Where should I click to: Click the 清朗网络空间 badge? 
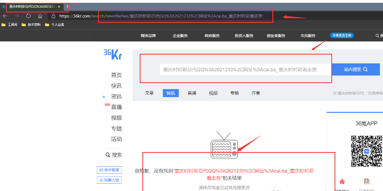tap(342, 35)
